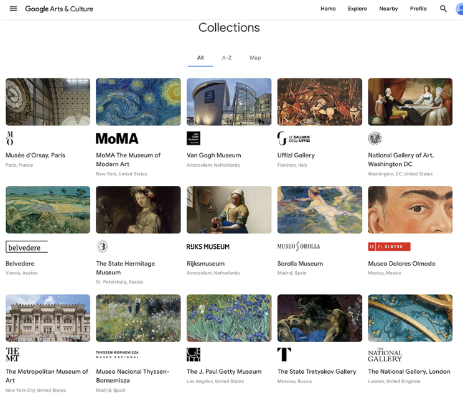Click the MoMA logo
The height and width of the screenshot is (395, 463).
[x=117, y=139]
